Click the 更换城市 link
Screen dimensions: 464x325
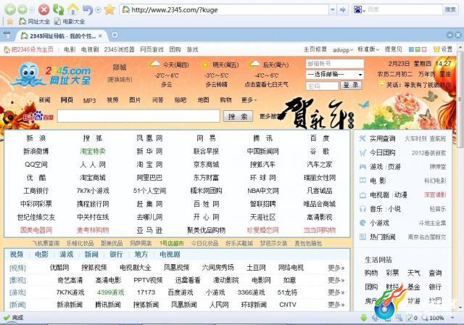coord(120,79)
